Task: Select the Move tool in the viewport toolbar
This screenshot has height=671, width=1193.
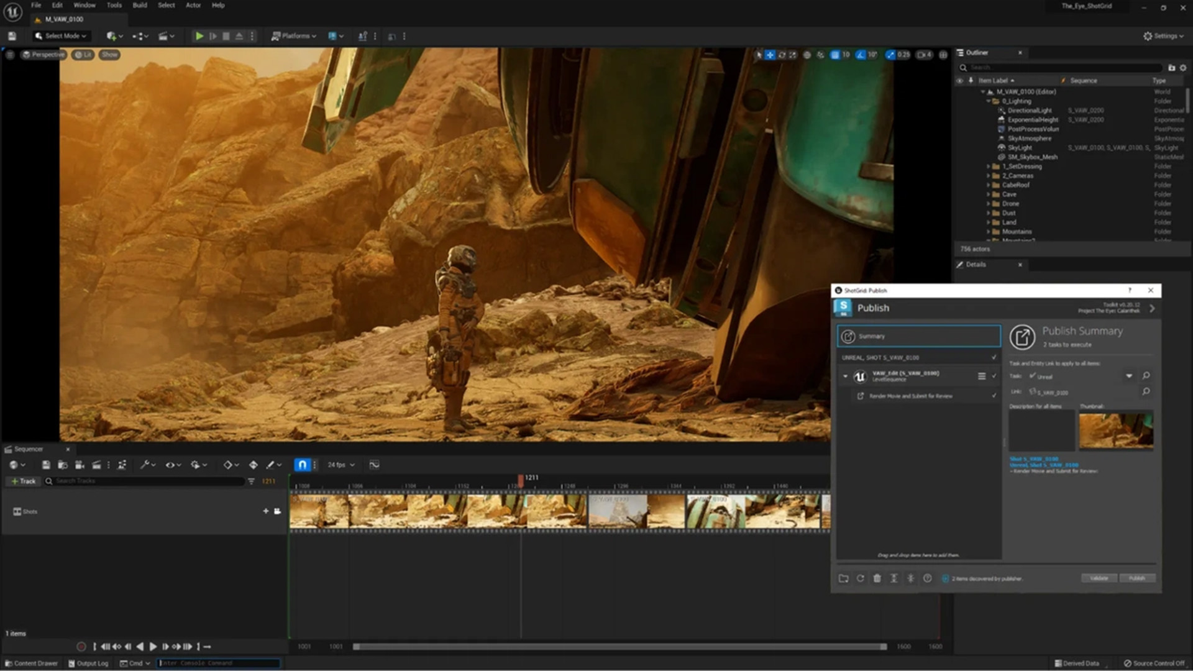Action: (769, 55)
